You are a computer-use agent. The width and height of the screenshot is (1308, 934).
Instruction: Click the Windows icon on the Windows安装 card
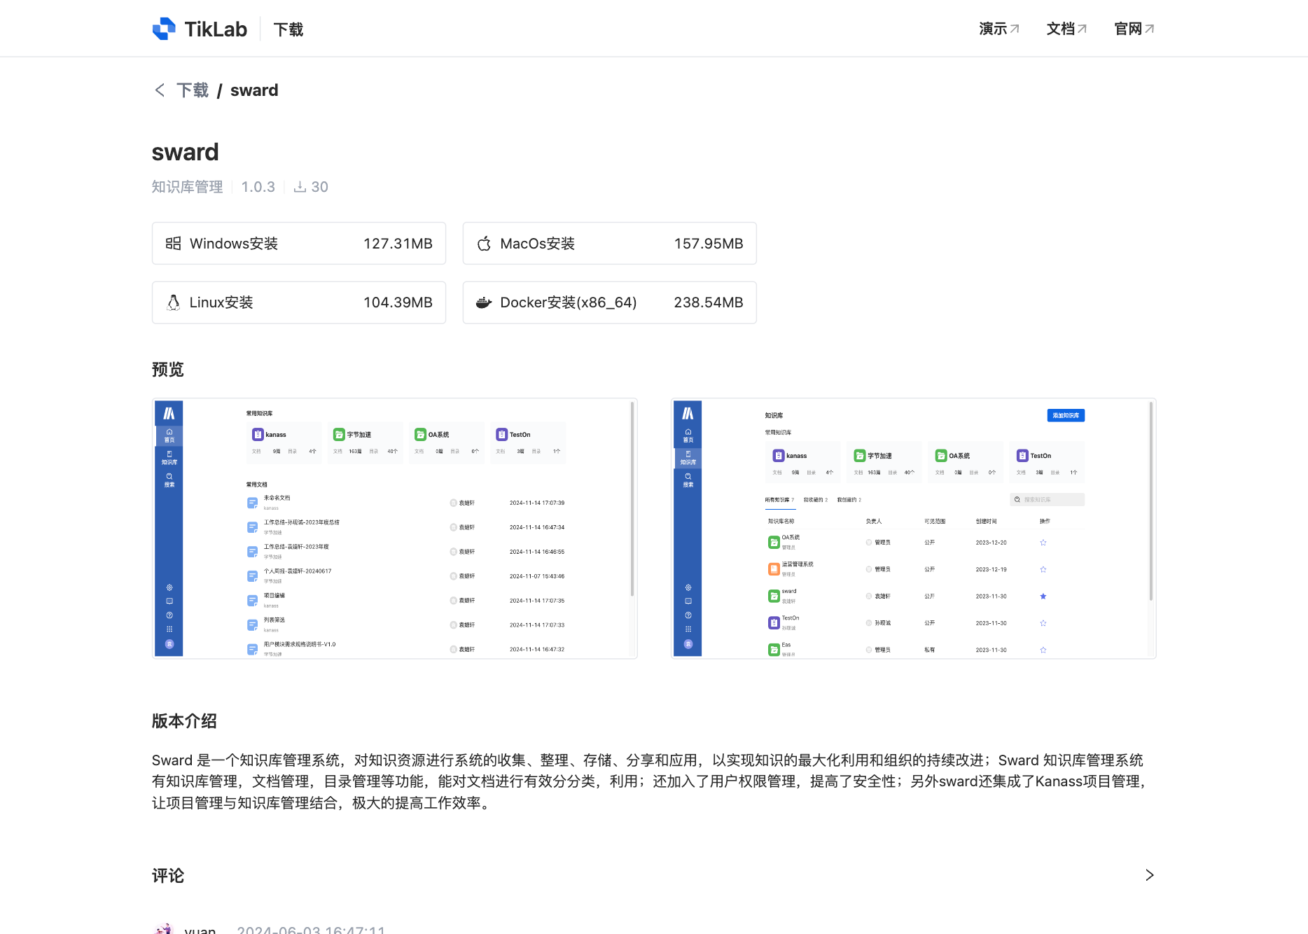click(x=172, y=243)
